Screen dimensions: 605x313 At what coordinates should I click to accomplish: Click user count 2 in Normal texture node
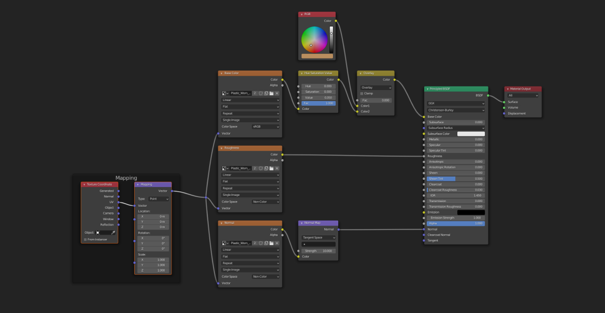pos(255,243)
